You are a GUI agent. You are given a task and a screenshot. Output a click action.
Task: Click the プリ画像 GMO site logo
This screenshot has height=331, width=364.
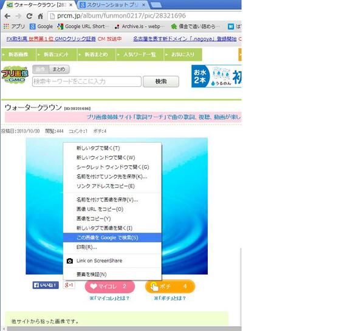[15, 75]
